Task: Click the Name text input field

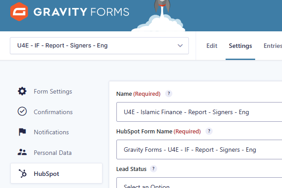Action: click(199, 112)
